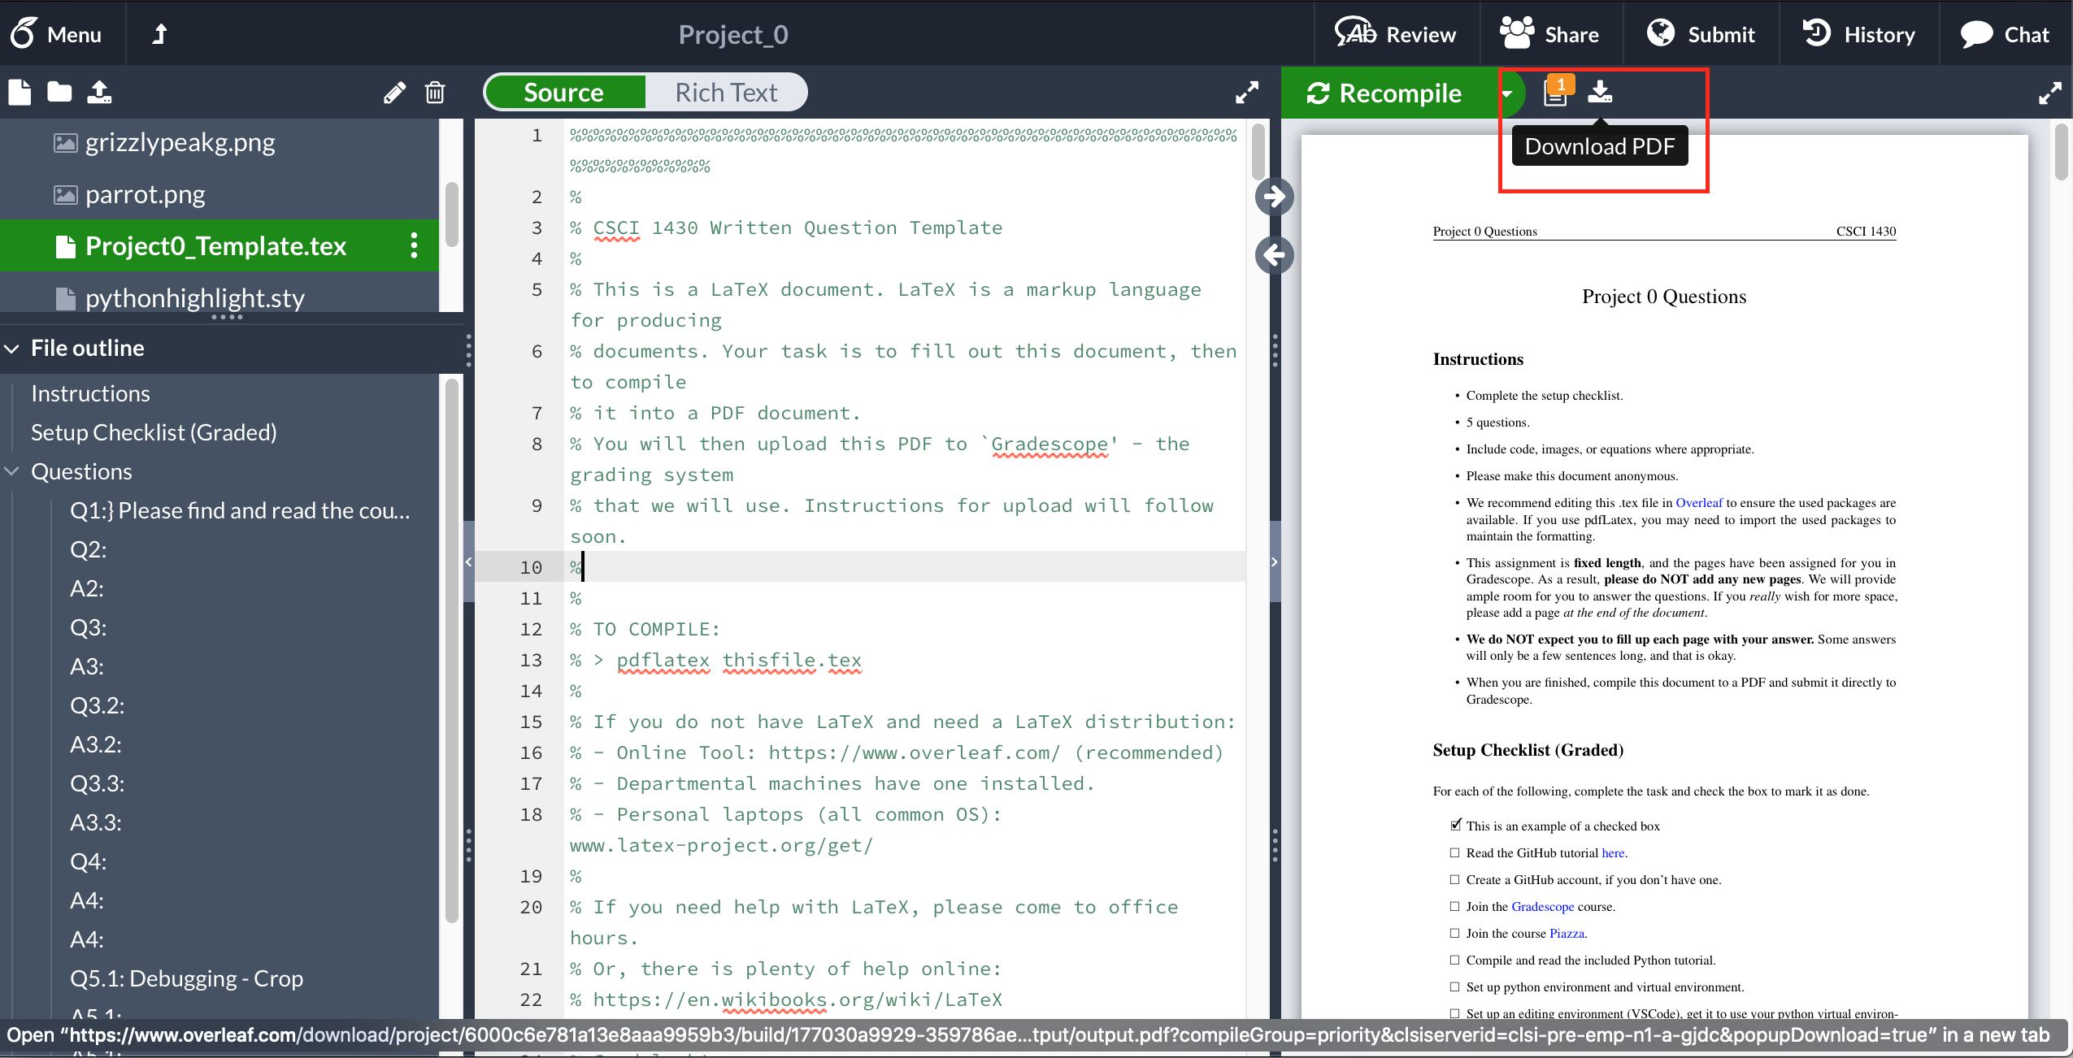Open the Chat panel

[x=2005, y=33]
